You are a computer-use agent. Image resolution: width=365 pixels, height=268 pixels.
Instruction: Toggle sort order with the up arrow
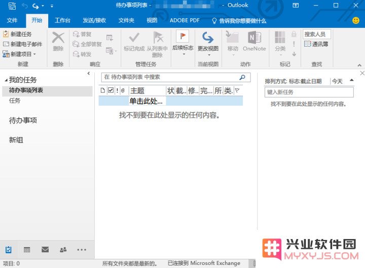coord(352,80)
